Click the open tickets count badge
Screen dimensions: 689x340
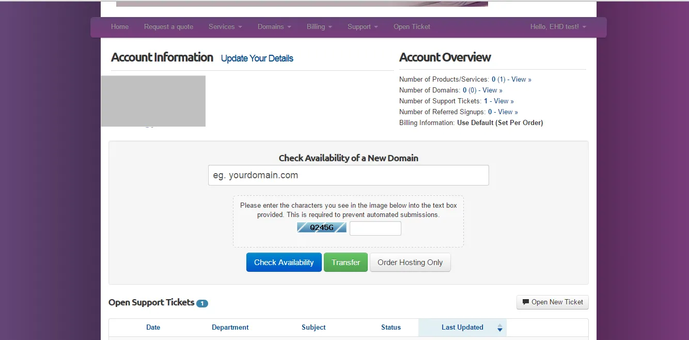(202, 303)
